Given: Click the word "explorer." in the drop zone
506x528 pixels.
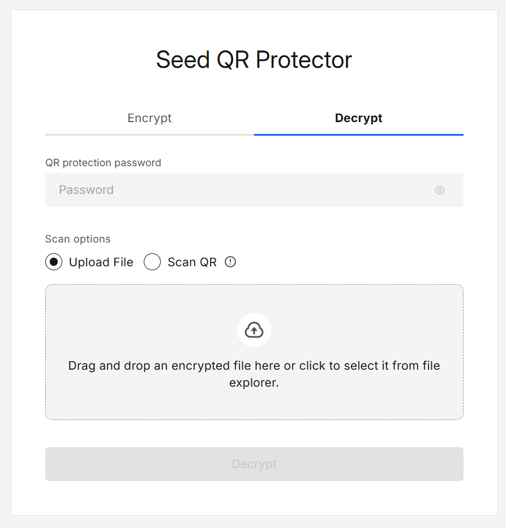Looking at the screenshot, I should pyautogui.click(x=254, y=383).
